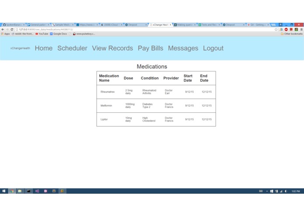The image size is (304, 216).
Task: Click the Rheumatoid Arthritis condition cell
Action: pyautogui.click(x=149, y=92)
